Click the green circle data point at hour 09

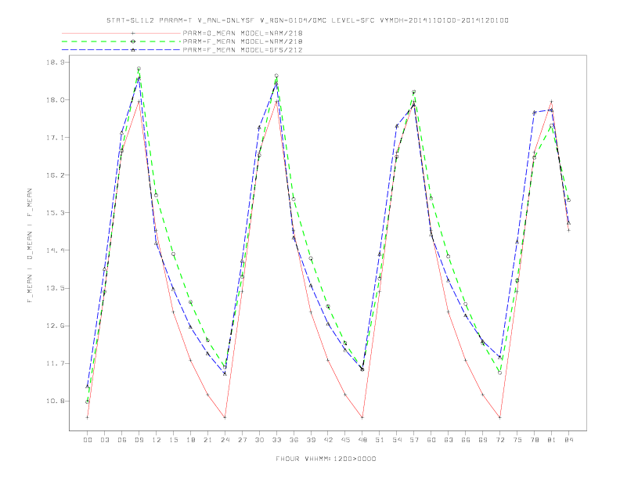point(139,69)
